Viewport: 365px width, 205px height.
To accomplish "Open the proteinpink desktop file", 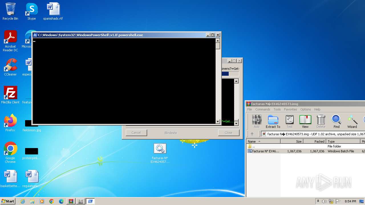I will (x=32, y=154).
